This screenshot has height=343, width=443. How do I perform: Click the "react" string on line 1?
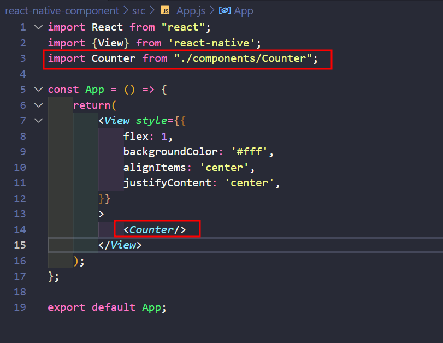tap(183, 27)
